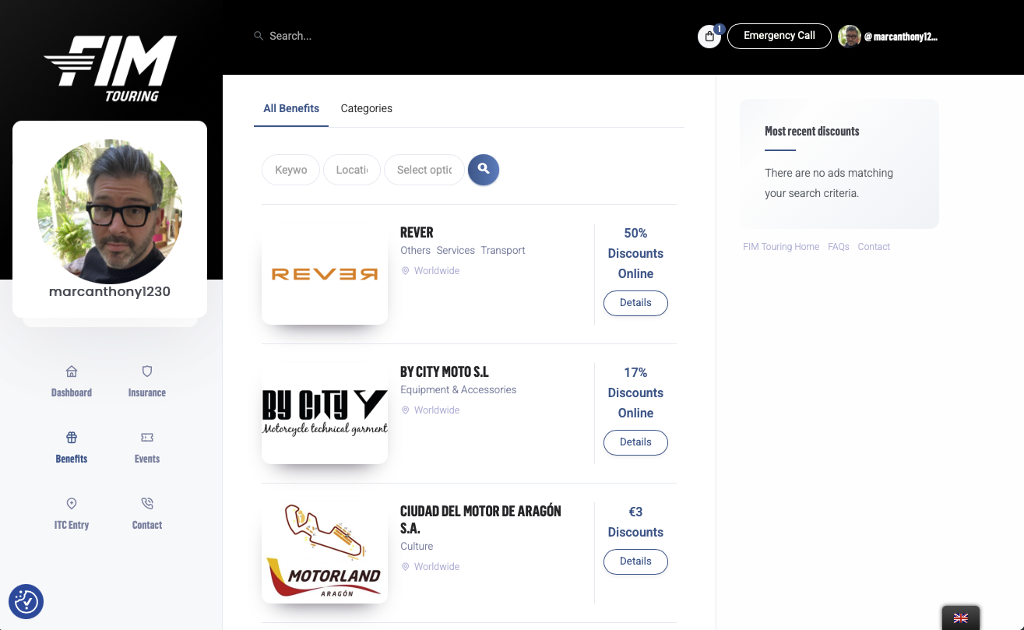Click the search magnifier icon in header
This screenshot has height=630, width=1024.
[x=259, y=36]
